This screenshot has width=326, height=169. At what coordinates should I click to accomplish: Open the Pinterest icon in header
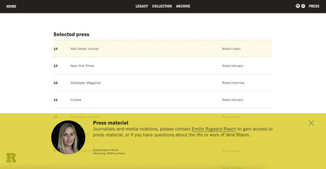(x=303, y=6)
